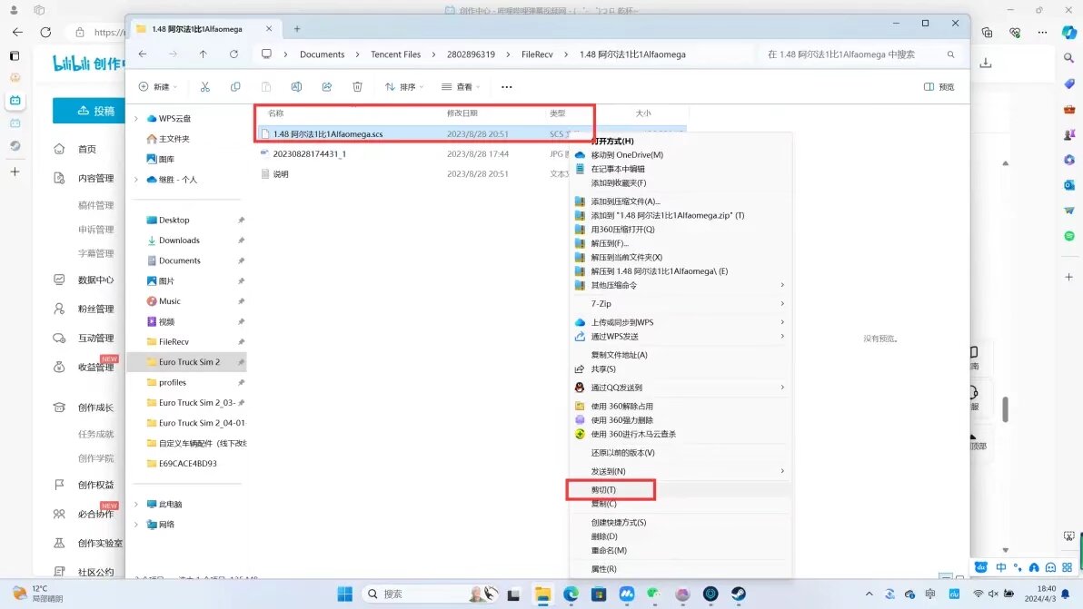
Task: Select file 20230828174431_1
Action: coord(310,153)
